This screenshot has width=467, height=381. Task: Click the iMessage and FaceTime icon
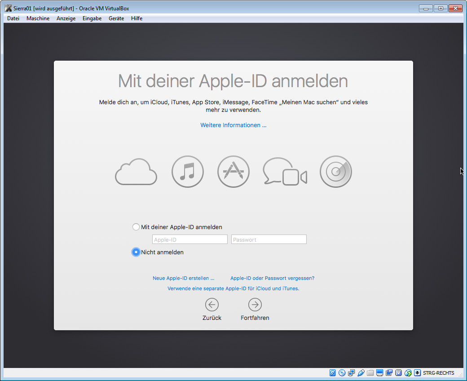(x=285, y=172)
